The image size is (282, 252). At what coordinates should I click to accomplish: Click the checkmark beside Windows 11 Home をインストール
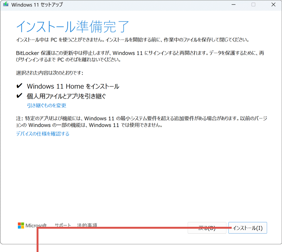coord(19,86)
